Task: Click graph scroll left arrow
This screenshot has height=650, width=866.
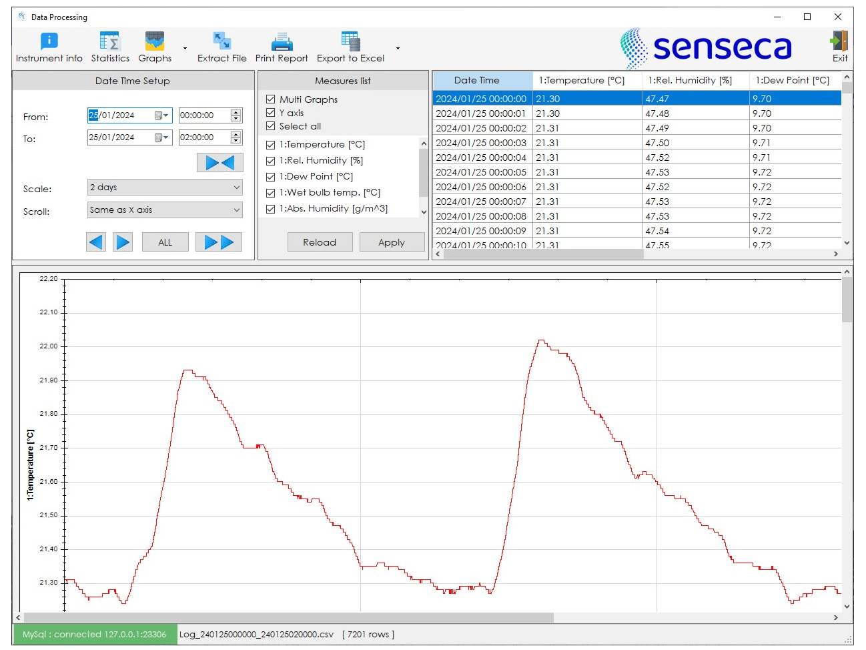Action: click(x=18, y=618)
